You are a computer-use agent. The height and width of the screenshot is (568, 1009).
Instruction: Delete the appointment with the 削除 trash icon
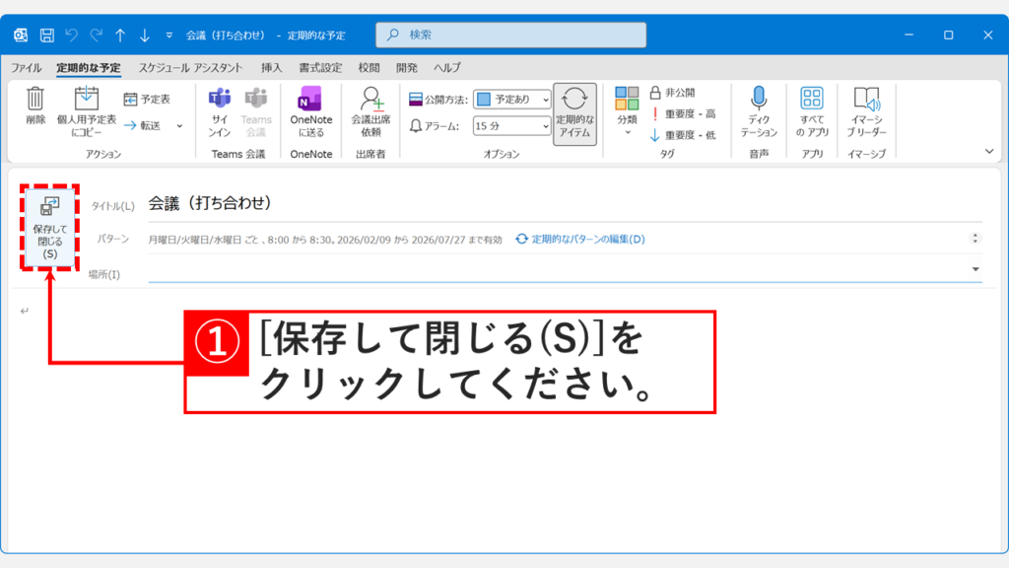point(34,106)
